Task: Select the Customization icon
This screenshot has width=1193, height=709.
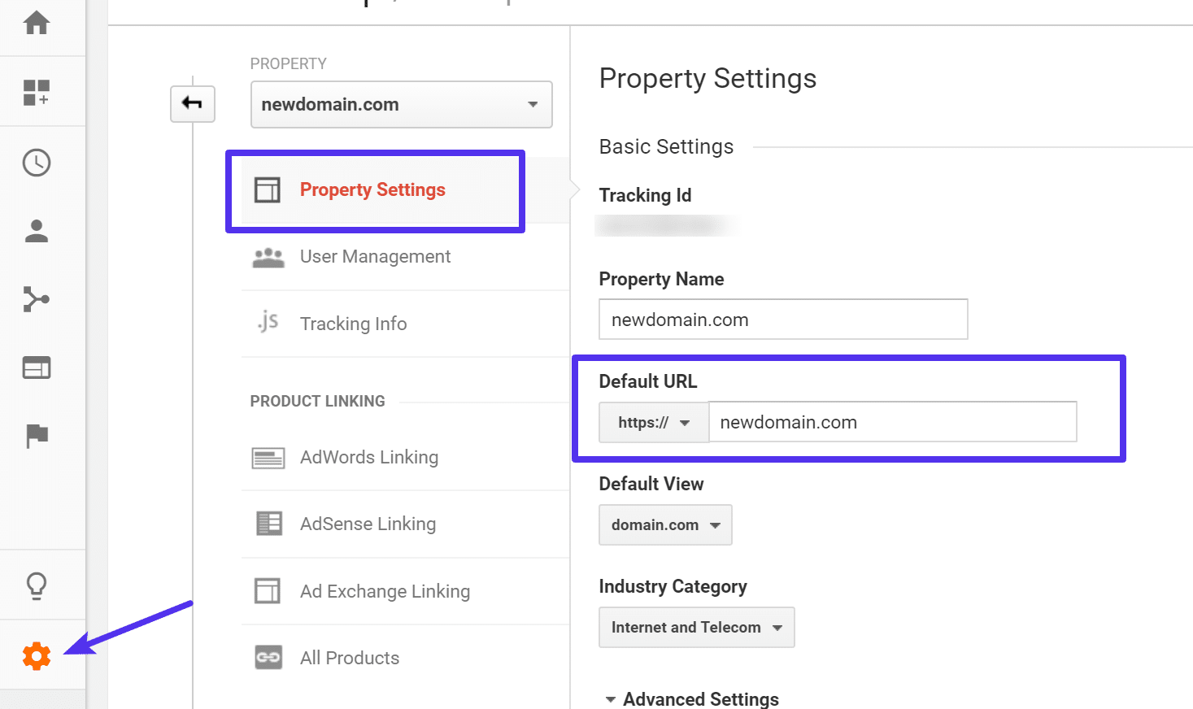Action: (x=36, y=92)
